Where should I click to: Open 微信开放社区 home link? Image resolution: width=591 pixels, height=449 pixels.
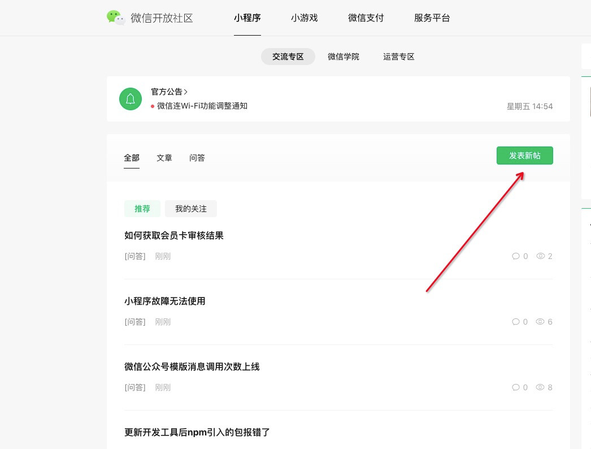(162, 18)
